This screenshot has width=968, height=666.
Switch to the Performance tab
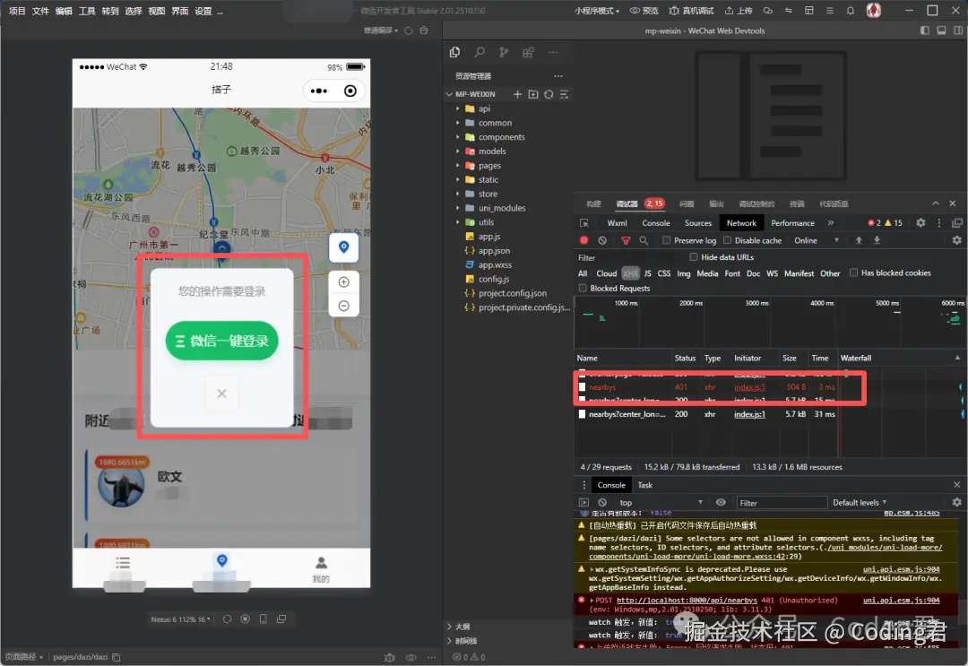tap(792, 223)
